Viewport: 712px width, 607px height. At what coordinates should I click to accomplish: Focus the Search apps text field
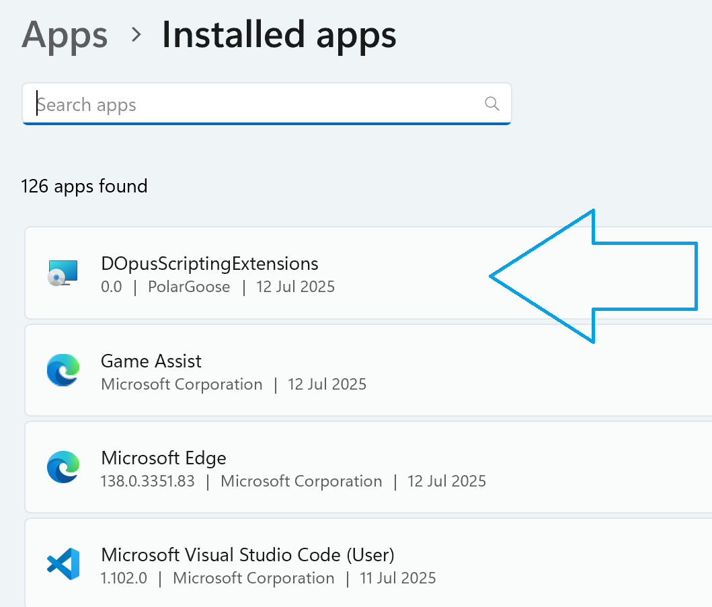[255, 104]
